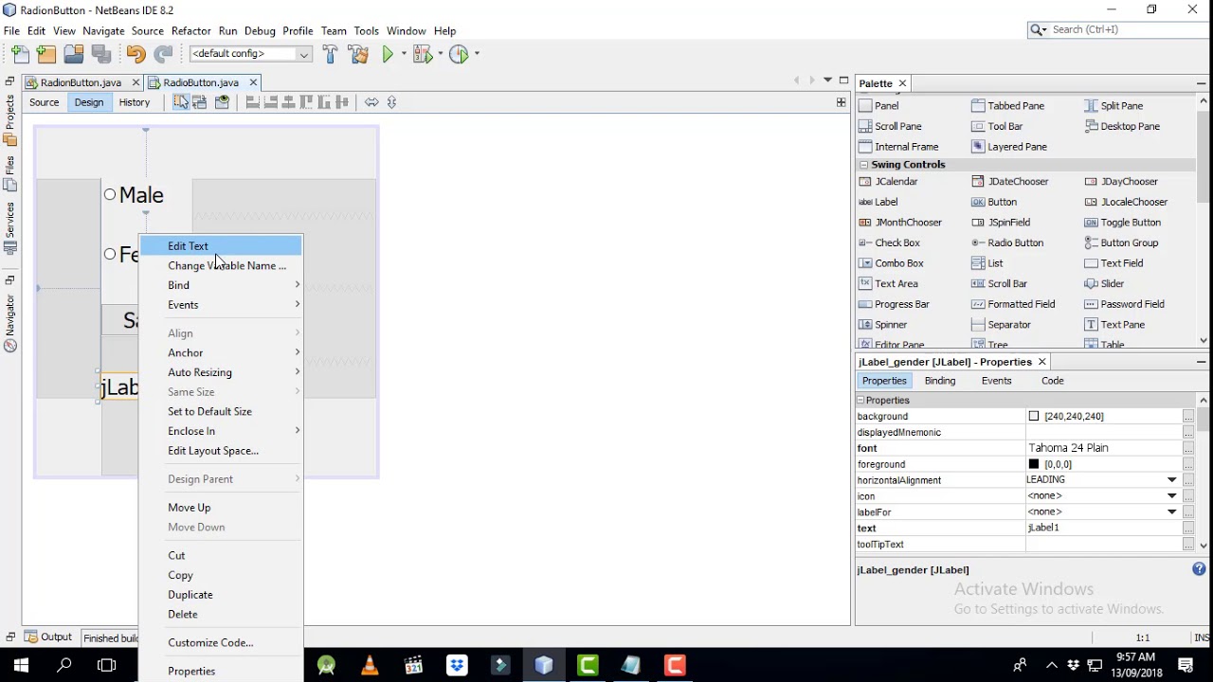Select Toggle Button in the palette
The width and height of the screenshot is (1213, 682).
[1123, 223]
